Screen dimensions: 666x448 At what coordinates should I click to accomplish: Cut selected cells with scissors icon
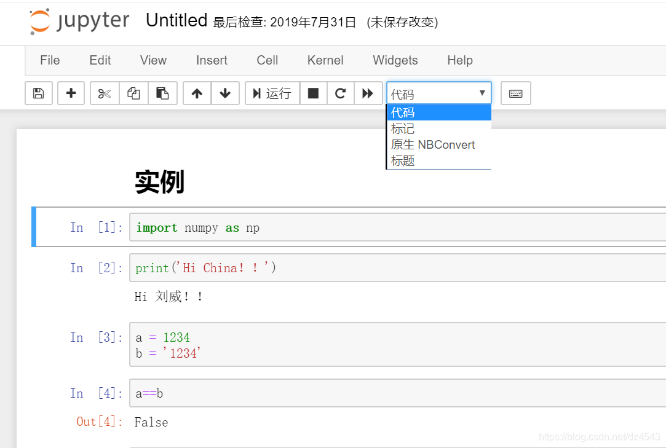click(105, 93)
